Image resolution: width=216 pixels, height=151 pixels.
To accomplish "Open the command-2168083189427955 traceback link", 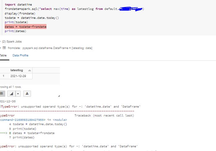I will 23,120.
